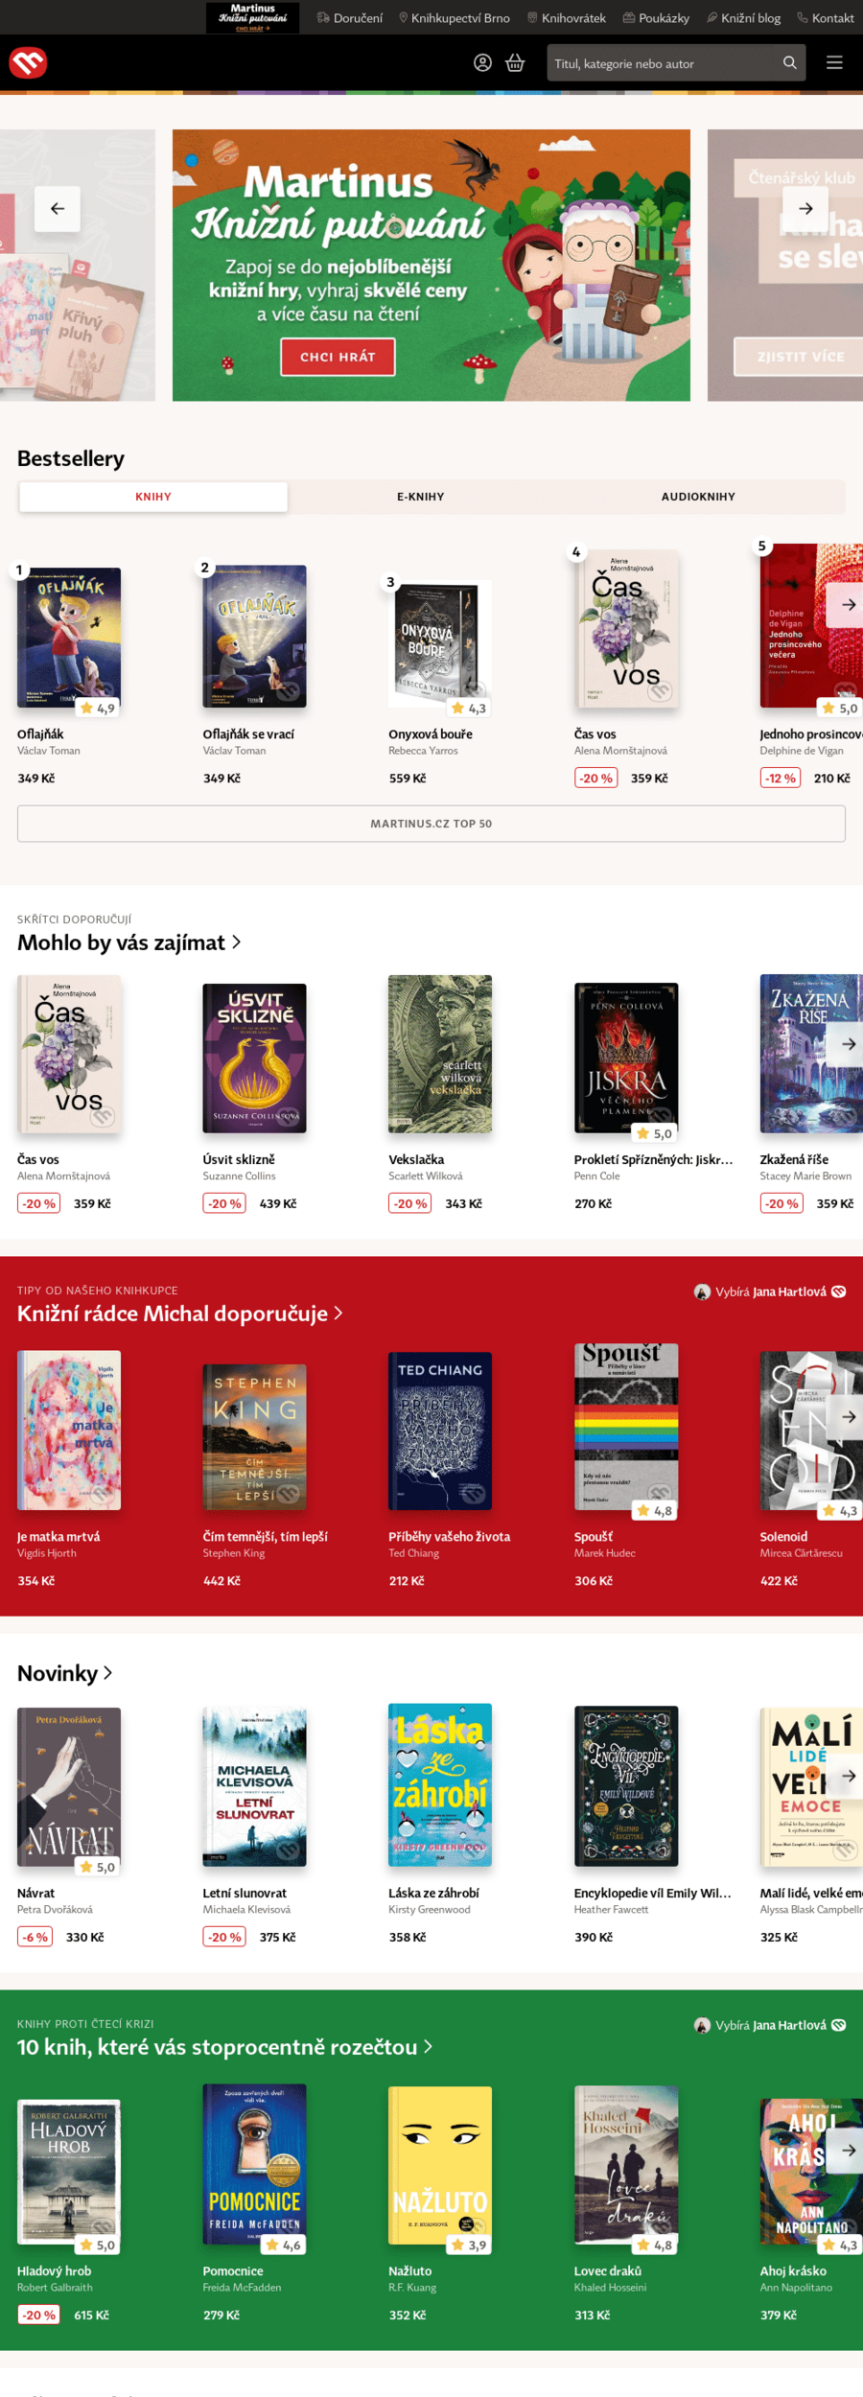Switch to the E-KNIHY tab

point(421,497)
